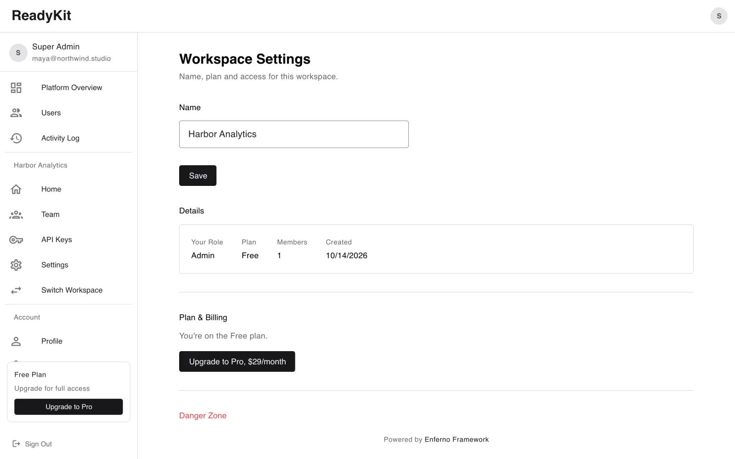Click the Switch Workspace arrows icon

[x=16, y=290]
